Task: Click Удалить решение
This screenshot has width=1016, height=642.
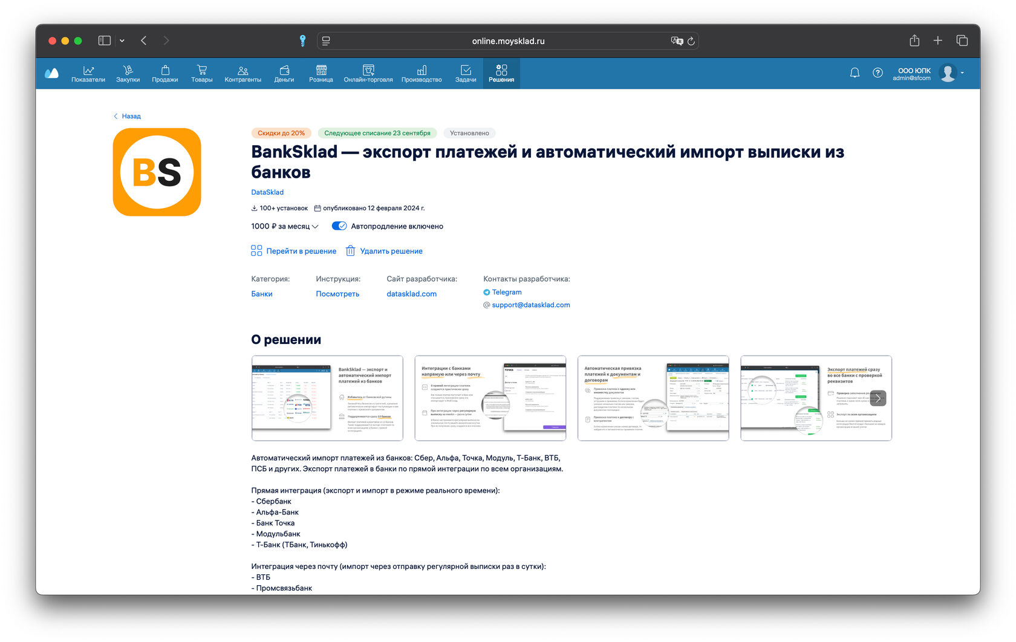Action: click(x=384, y=251)
